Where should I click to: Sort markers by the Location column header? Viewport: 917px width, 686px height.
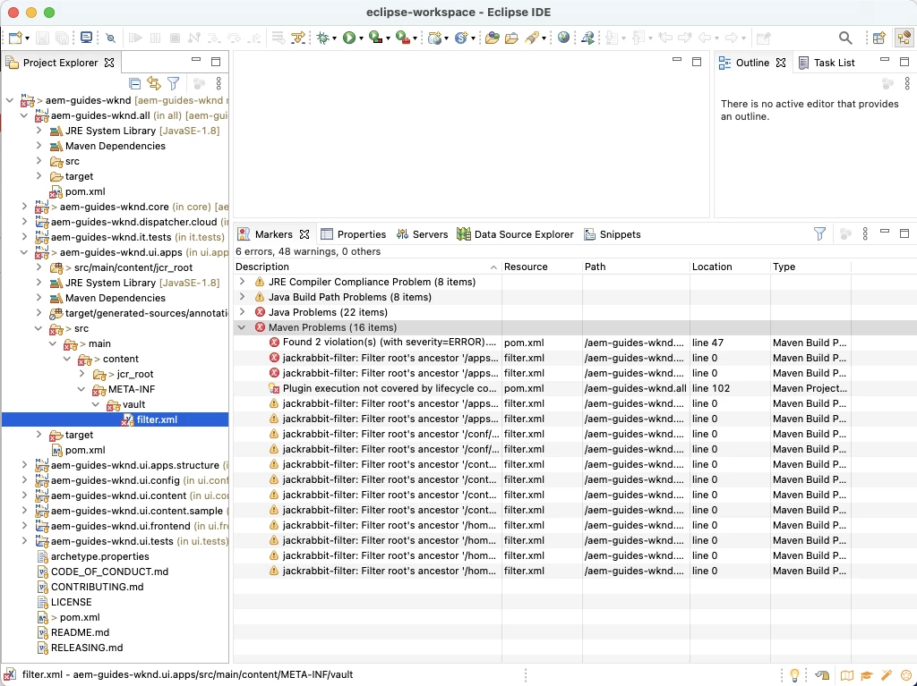(730, 267)
